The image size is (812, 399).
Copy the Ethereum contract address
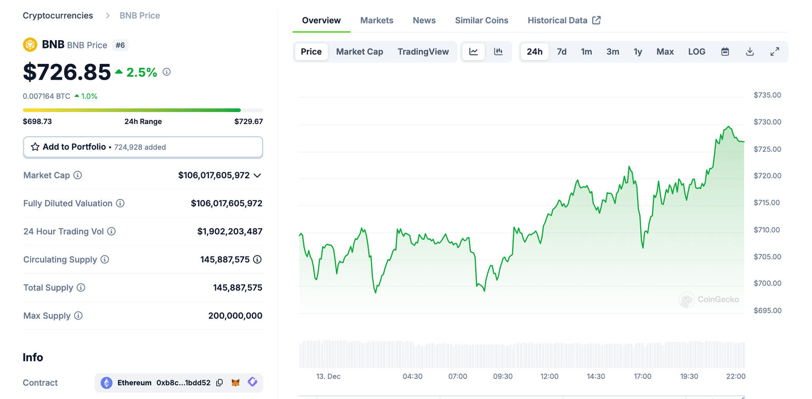point(220,383)
